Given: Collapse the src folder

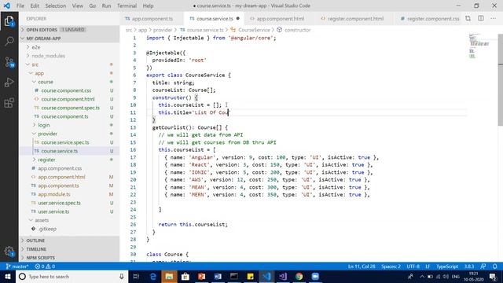Looking at the screenshot, I should click(69, 64).
